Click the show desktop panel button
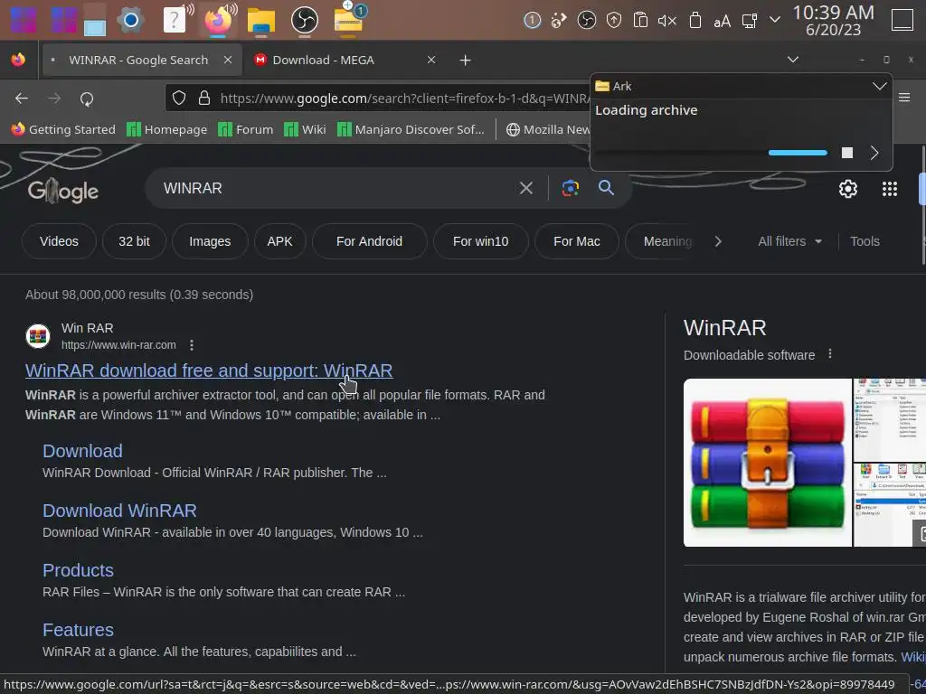The height and width of the screenshot is (694, 926). [902, 20]
